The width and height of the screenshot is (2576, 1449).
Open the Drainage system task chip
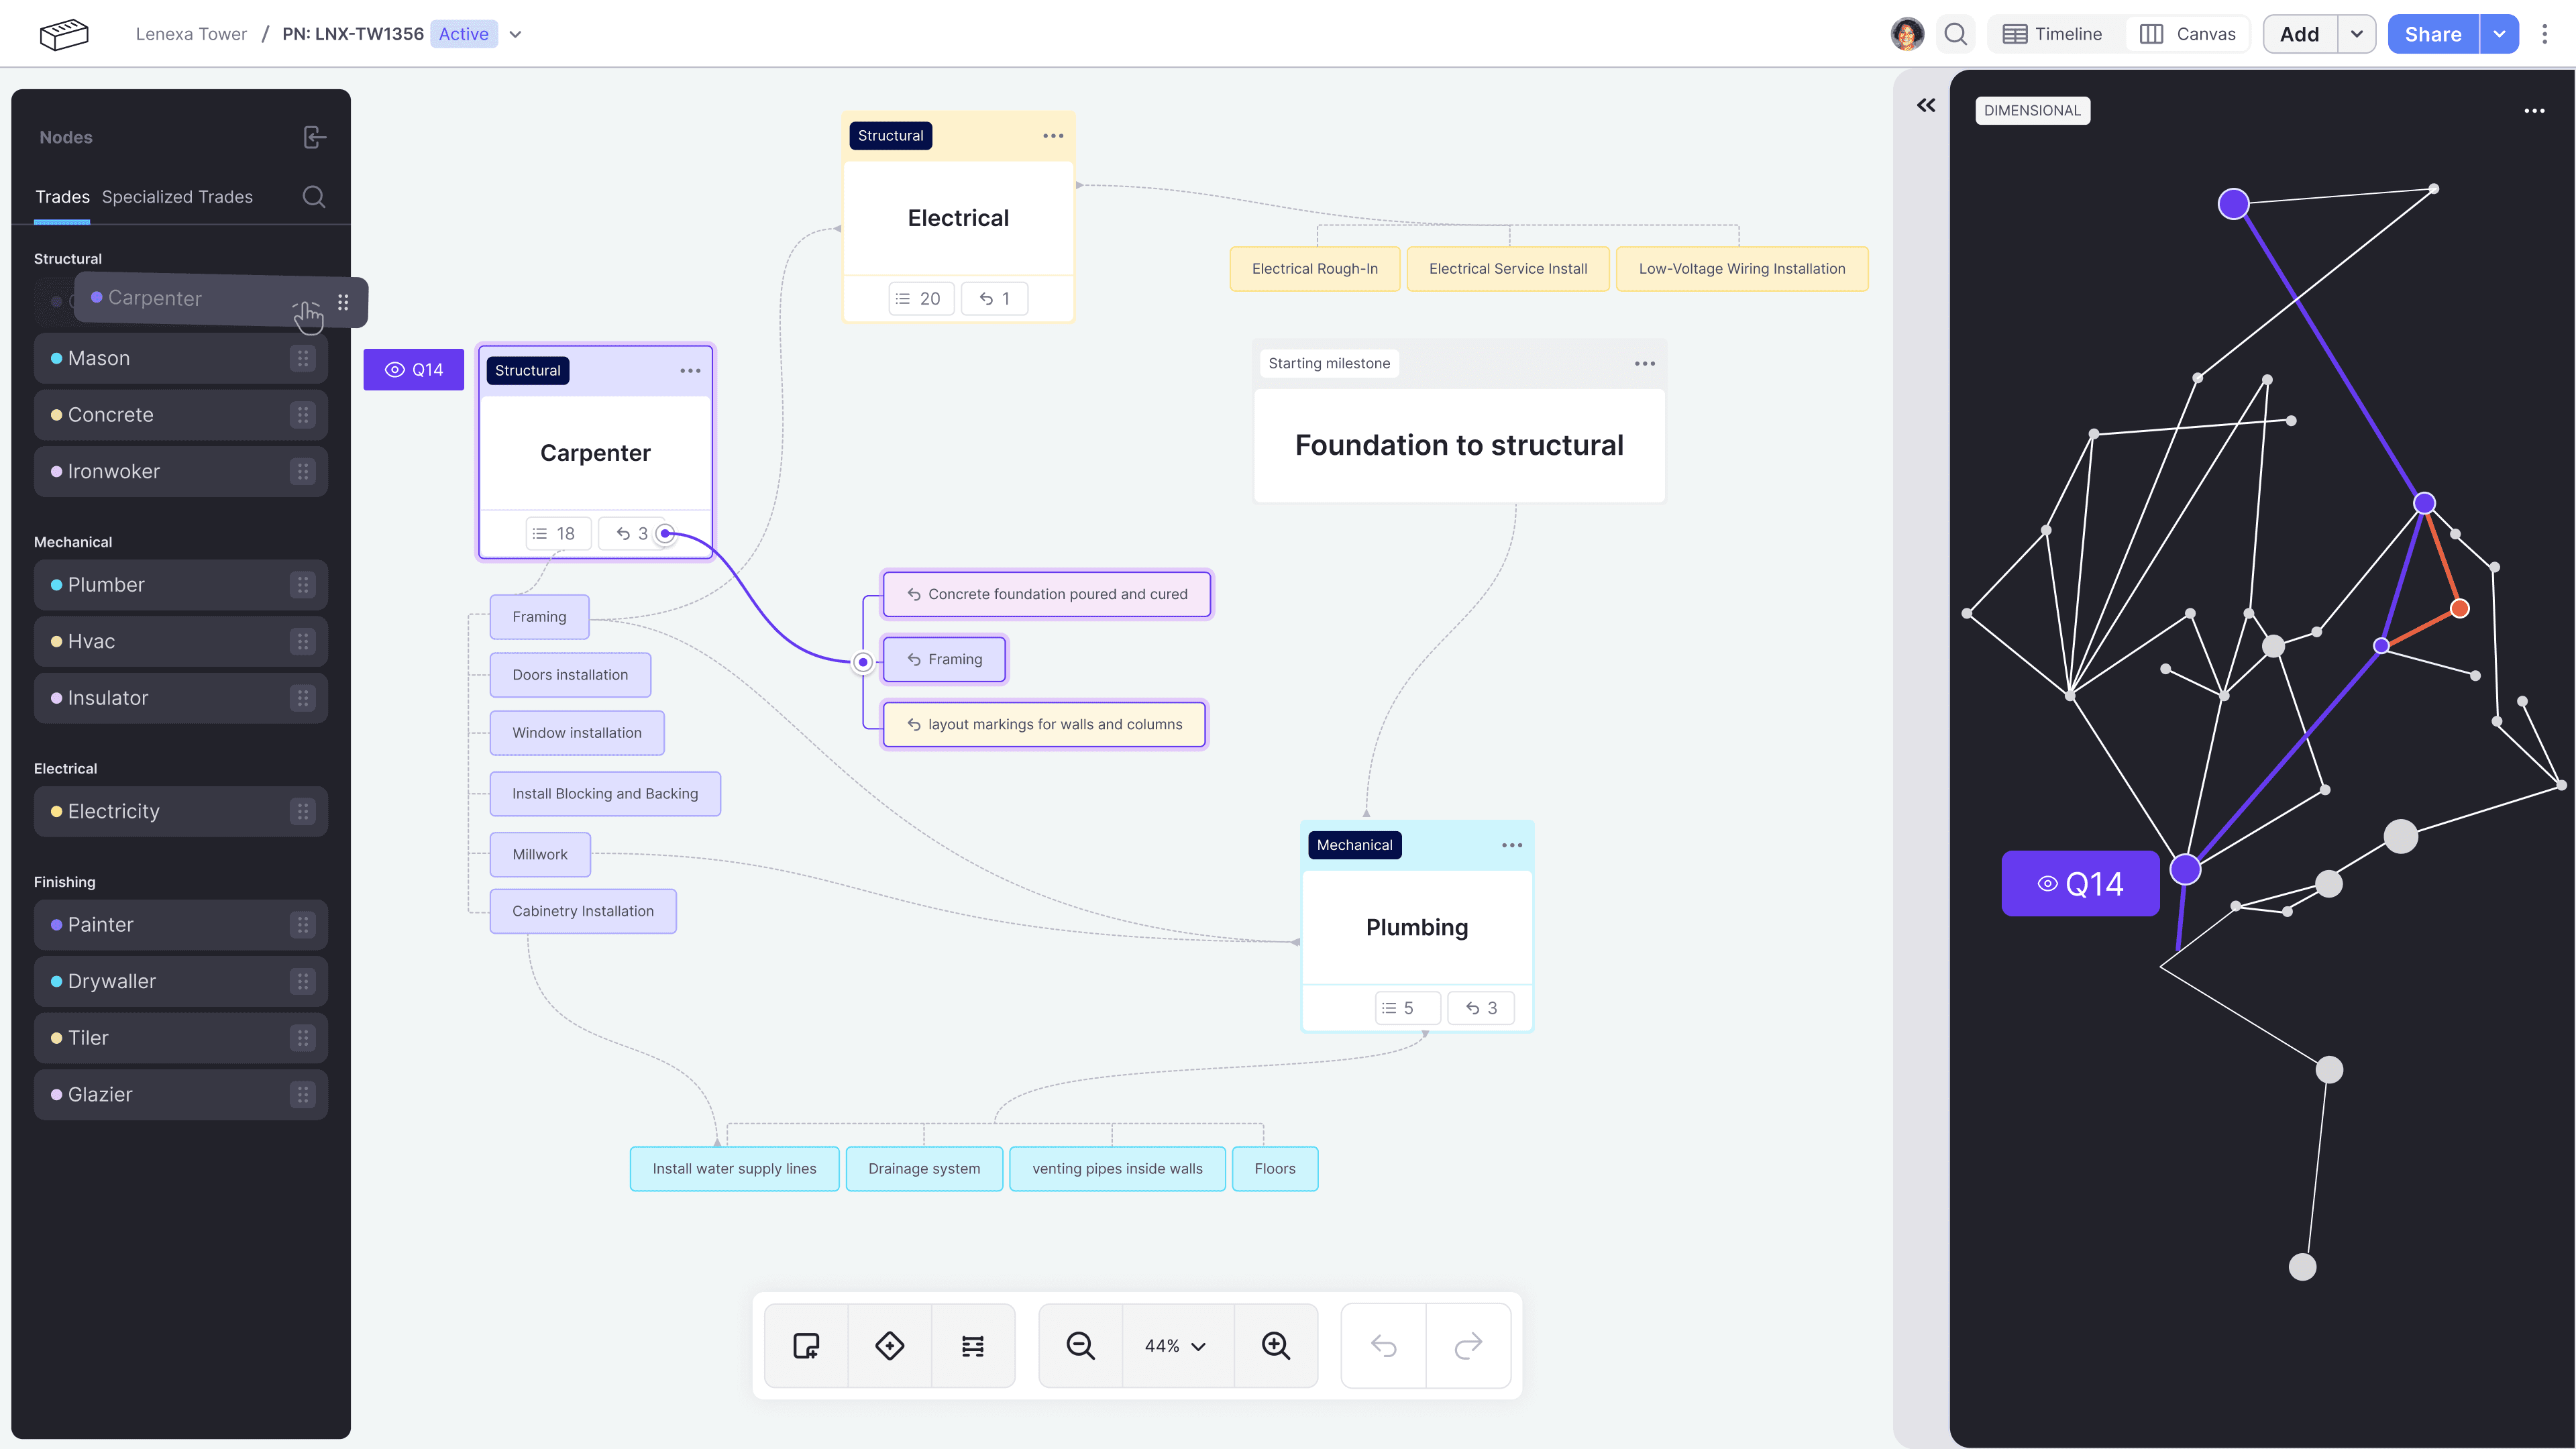point(924,1169)
